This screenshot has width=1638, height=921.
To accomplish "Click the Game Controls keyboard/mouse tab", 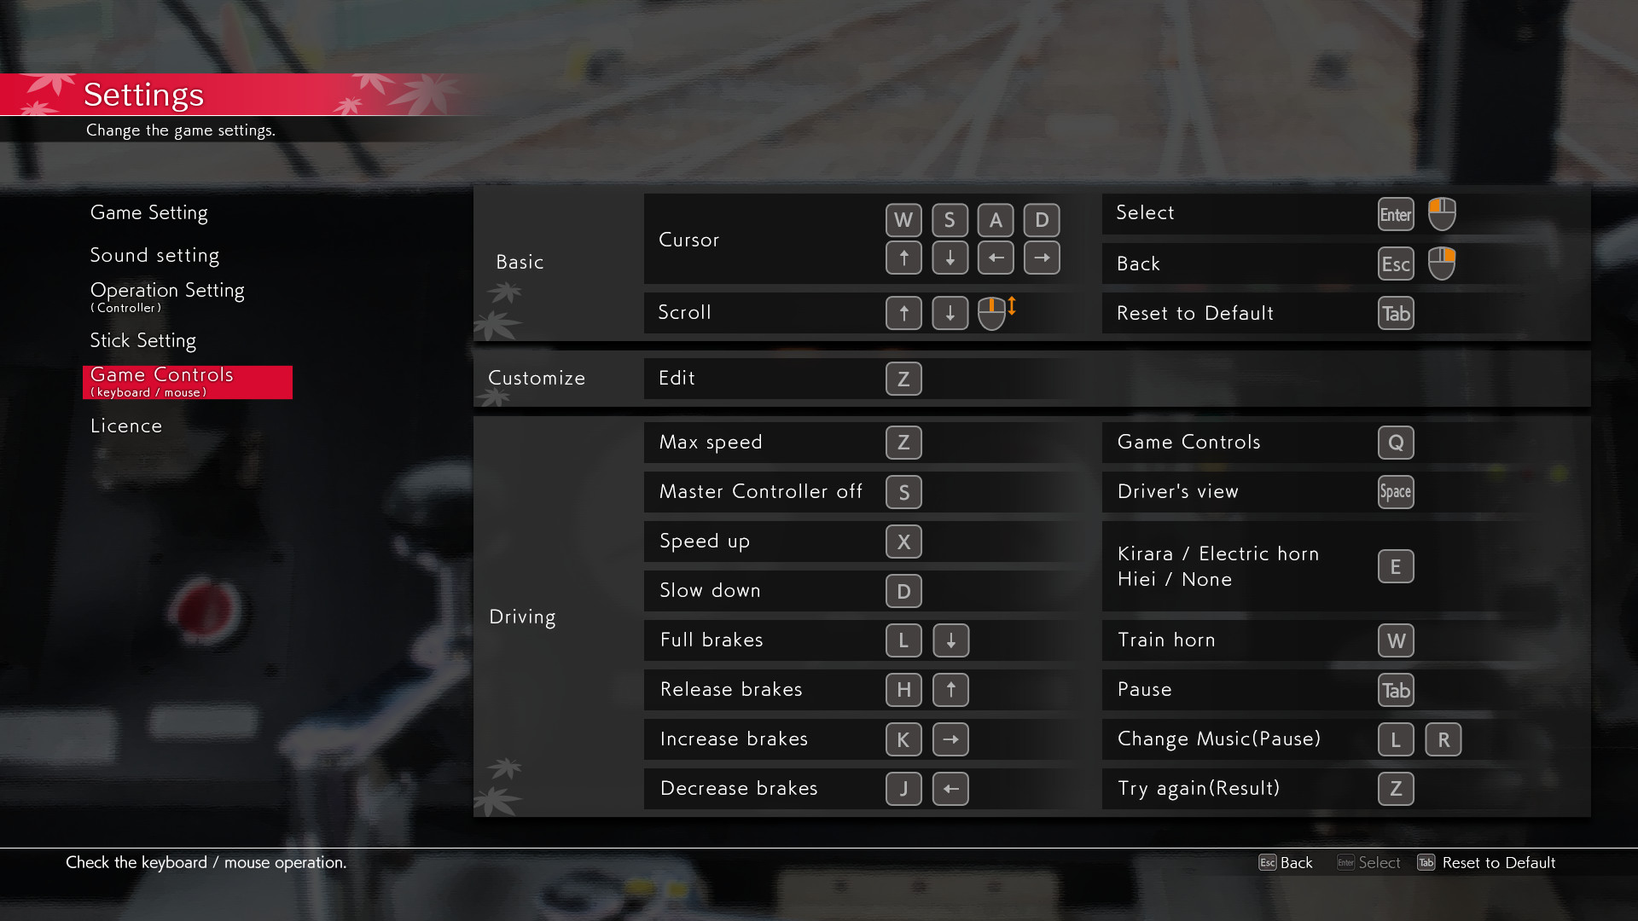I will [189, 381].
